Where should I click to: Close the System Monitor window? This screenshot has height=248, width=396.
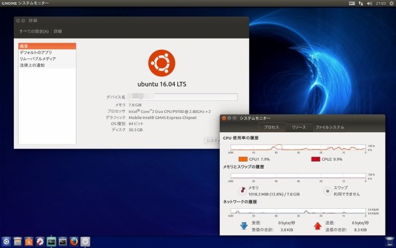[224, 118]
